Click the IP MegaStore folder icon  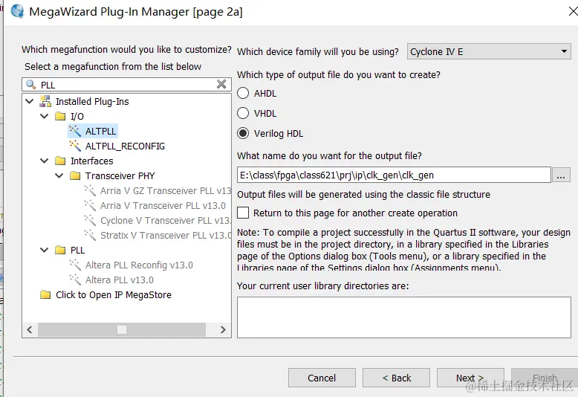45,294
